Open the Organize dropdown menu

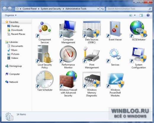point(11,15)
